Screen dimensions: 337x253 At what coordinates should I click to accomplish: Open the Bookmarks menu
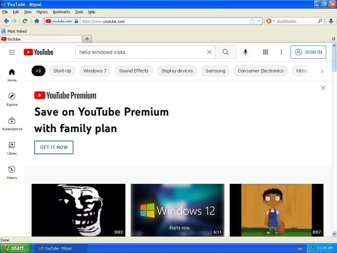coord(62,12)
